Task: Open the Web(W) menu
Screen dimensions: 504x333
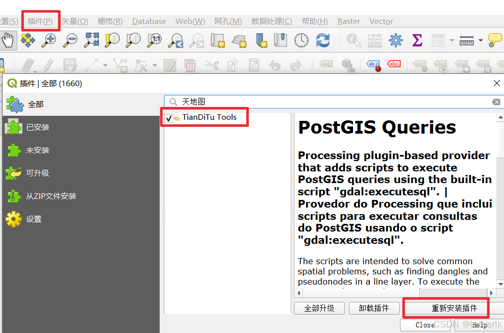Action: (190, 21)
